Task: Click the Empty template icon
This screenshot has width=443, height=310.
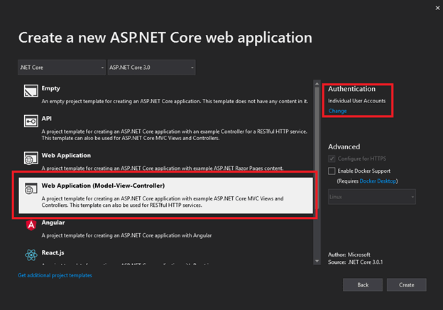Action: (x=31, y=92)
